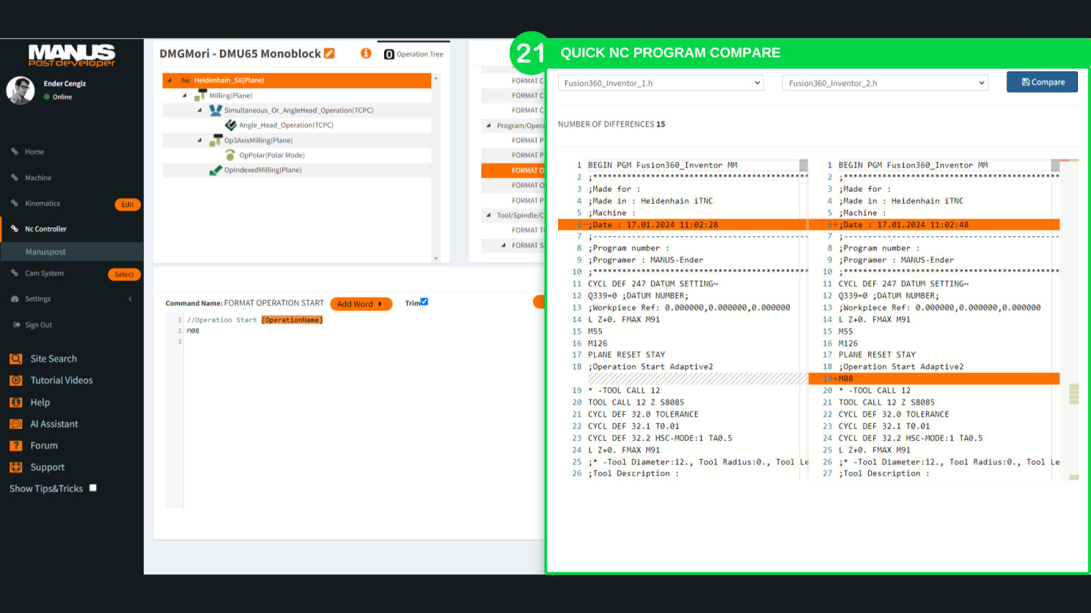This screenshot has height=613, width=1091.
Task: Expand the Settings menu chevron
Action: (x=130, y=299)
